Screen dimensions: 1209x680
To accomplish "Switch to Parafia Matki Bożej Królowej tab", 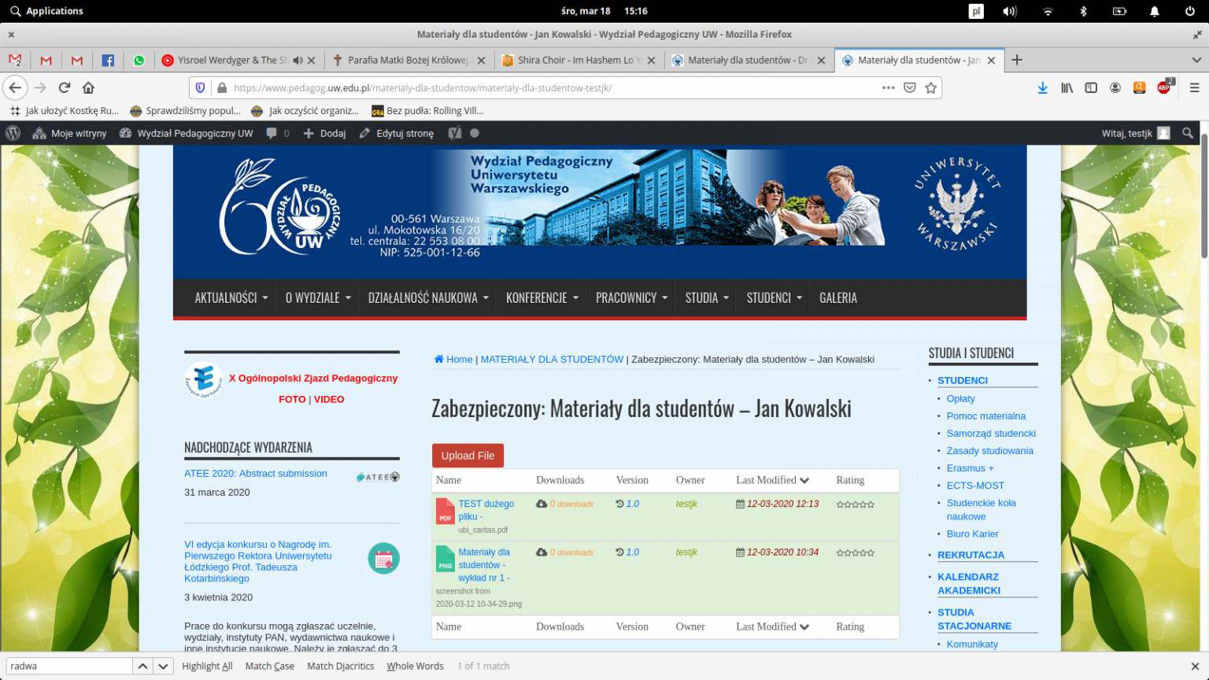I will pos(409,61).
